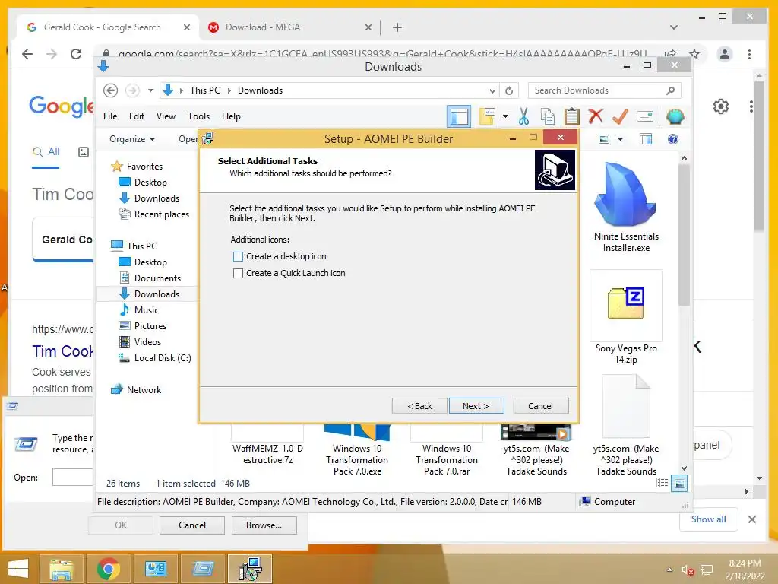This screenshot has height=584, width=778.
Task: Open Edit menu in Downloads window
Action: [137, 116]
